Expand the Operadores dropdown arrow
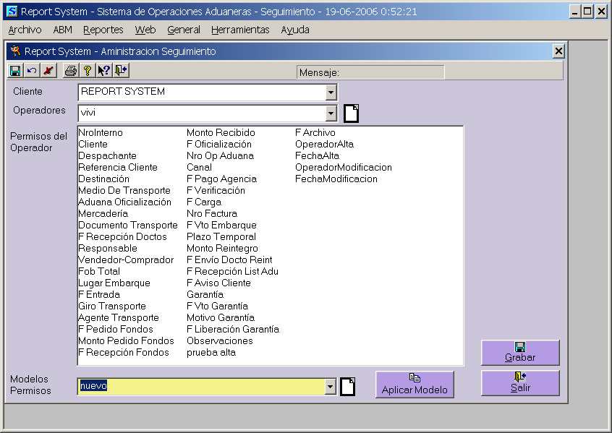The image size is (612, 433). point(331,113)
